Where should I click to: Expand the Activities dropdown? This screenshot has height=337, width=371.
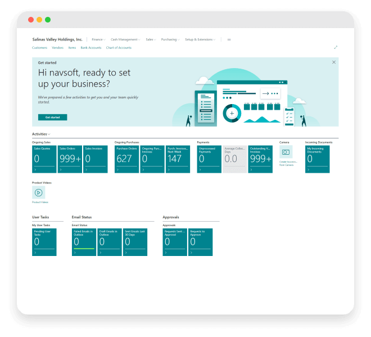(41, 134)
